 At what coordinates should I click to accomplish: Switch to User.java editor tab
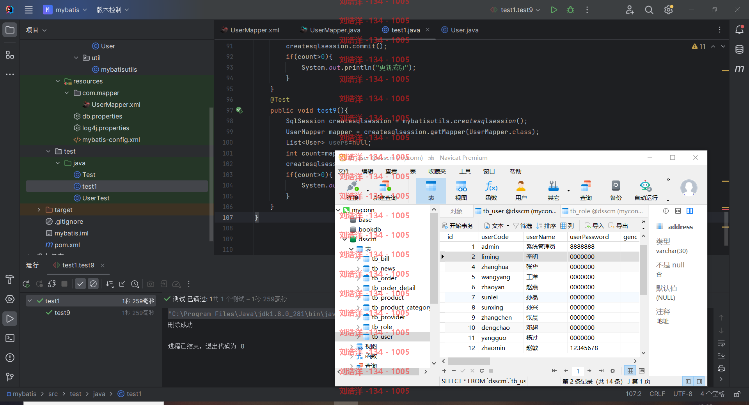[x=460, y=30]
